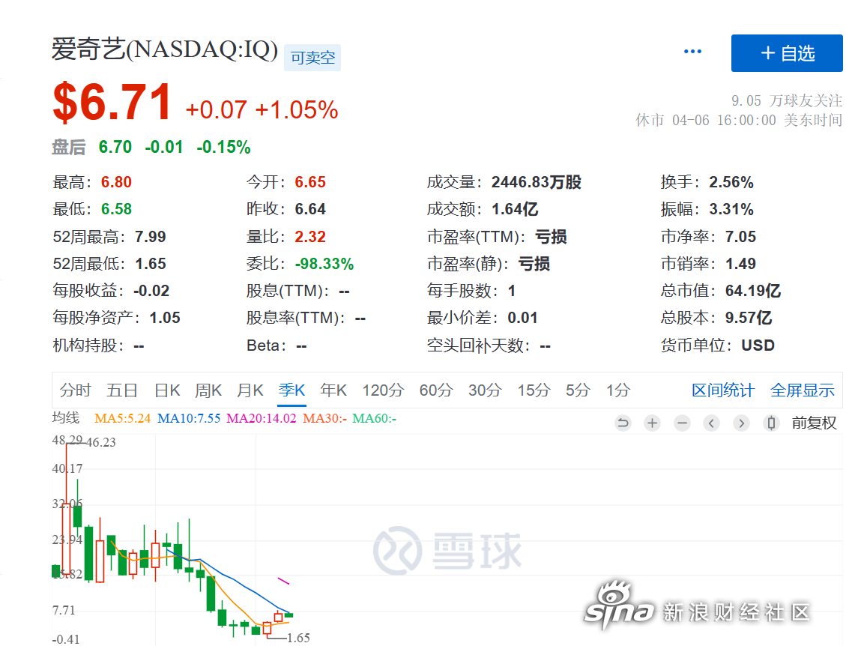Click the 盘后 6.70 after-hours price
This screenshot has width=846, height=646.
[x=115, y=147]
